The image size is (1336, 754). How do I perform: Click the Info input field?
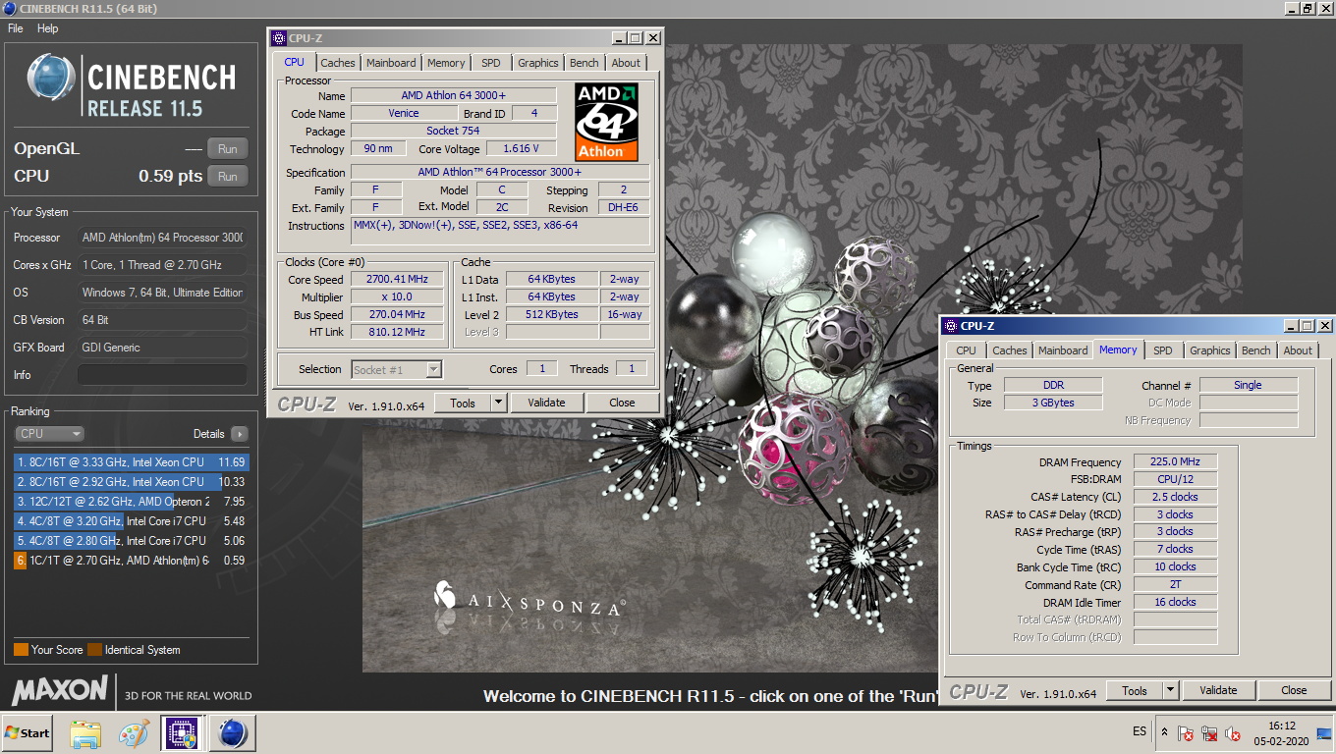162,375
